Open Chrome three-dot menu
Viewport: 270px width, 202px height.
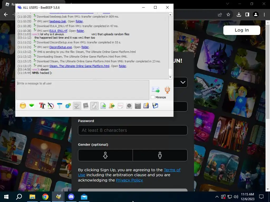point(264,15)
